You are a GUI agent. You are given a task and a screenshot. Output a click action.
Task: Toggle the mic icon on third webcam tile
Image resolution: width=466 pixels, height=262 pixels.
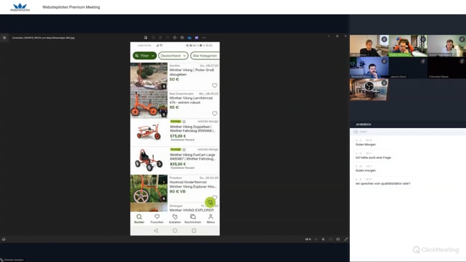point(462,39)
